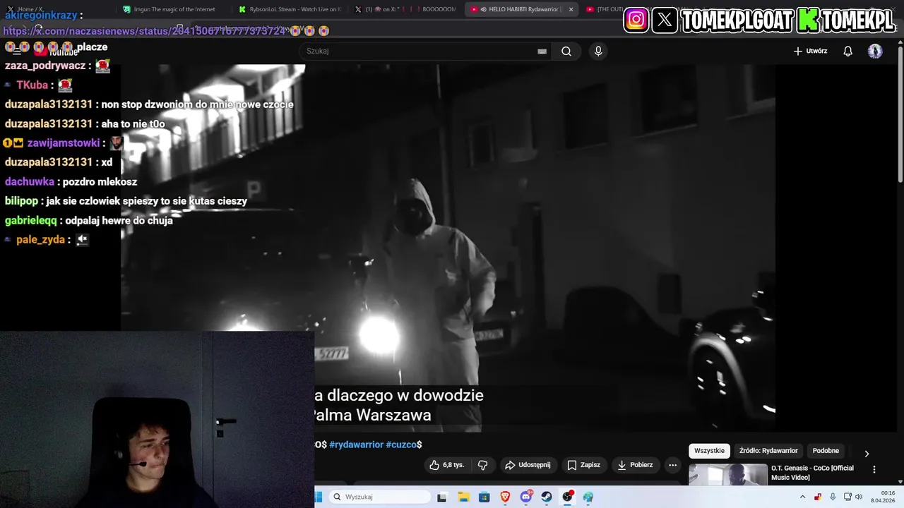Like the video with 6,8 tys. thumbs up

446,465
